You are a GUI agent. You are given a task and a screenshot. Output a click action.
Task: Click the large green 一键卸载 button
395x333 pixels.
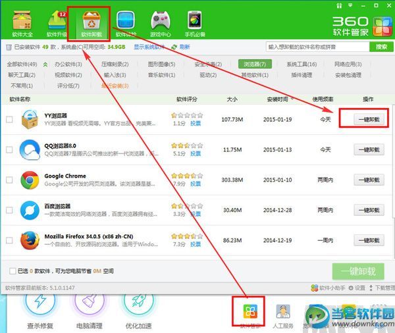(358, 271)
